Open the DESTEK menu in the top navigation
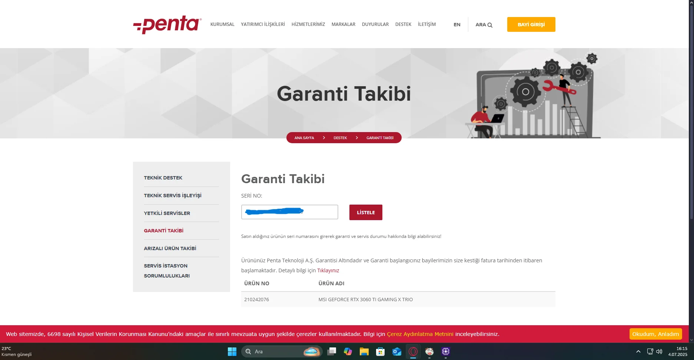The width and height of the screenshot is (694, 360). tap(404, 24)
